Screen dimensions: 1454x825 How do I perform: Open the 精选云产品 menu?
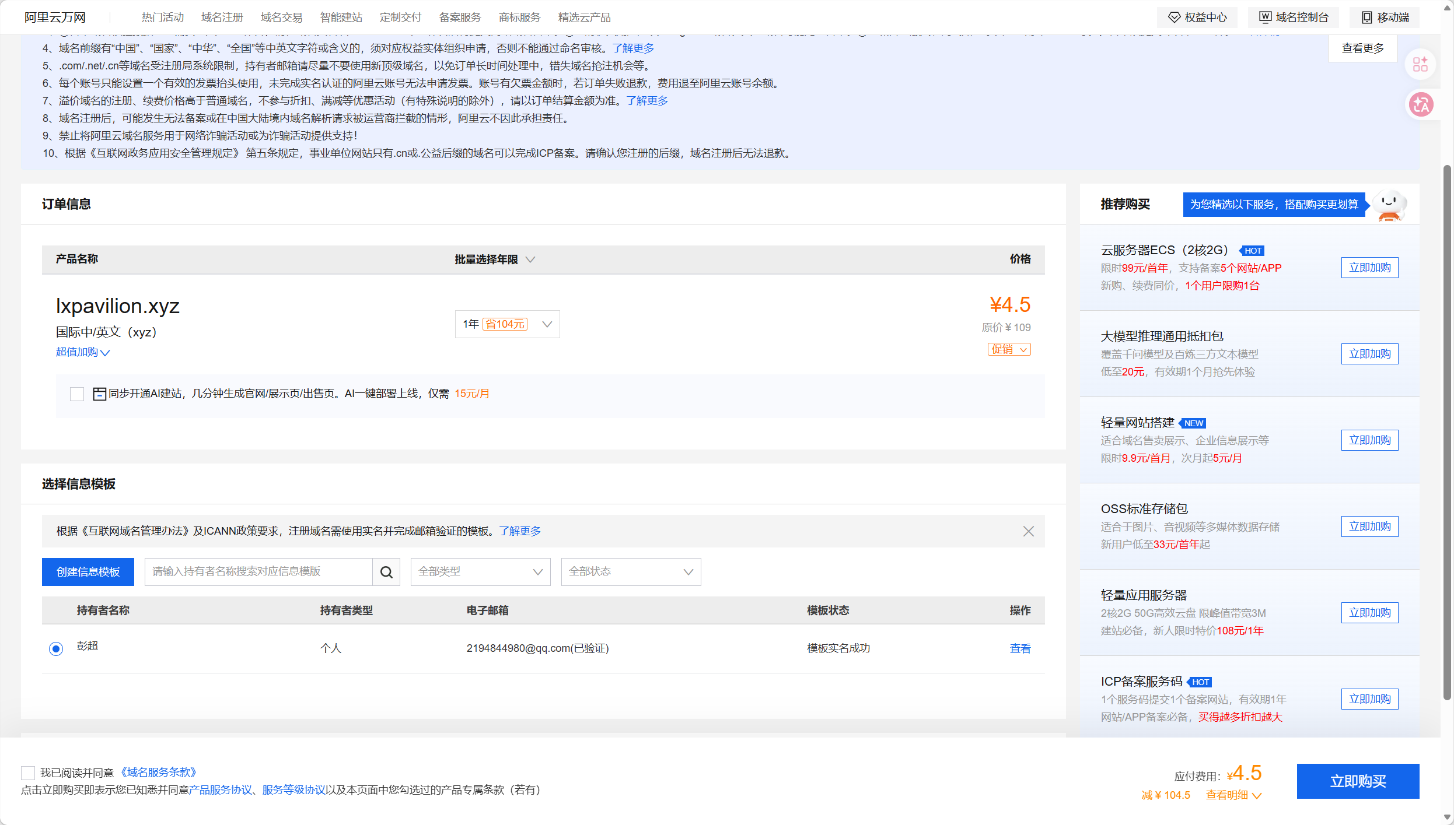click(x=585, y=17)
